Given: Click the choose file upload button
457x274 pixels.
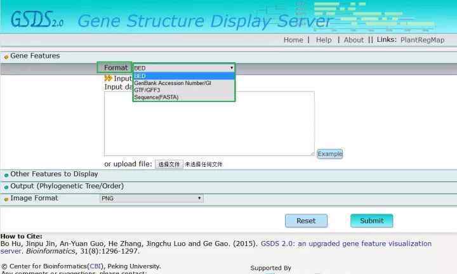Looking at the screenshot, I should (x=169, y=164).
